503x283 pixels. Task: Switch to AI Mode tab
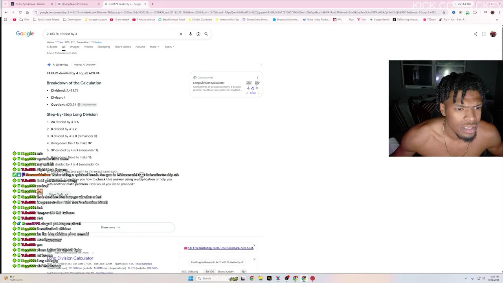[x=52, y=47]
